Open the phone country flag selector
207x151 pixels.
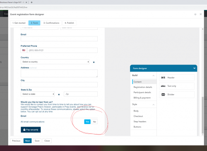coord(24,50)
